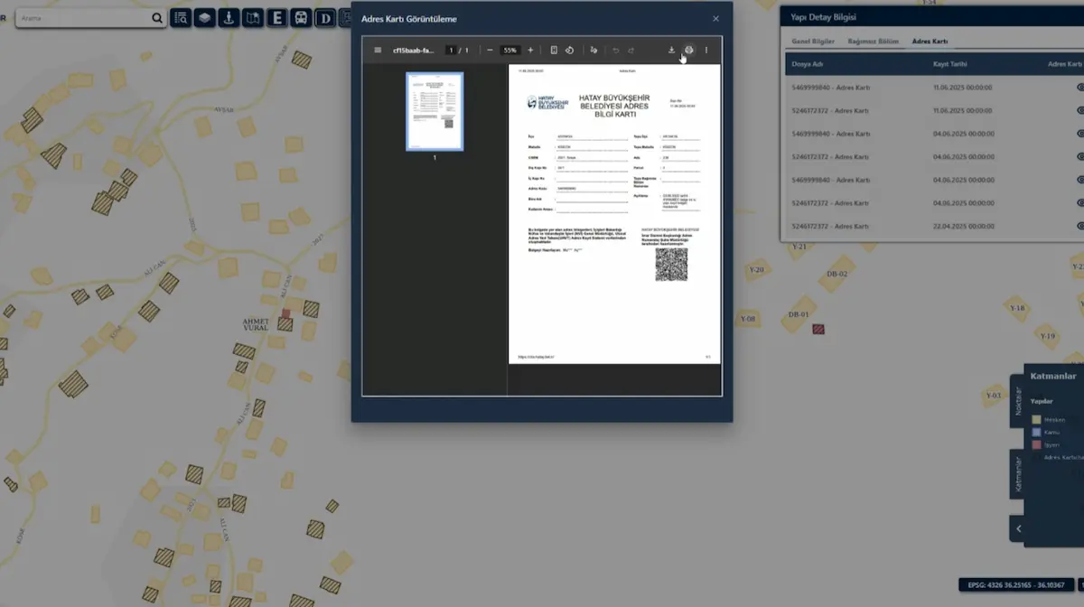Open the layers tool in map toolbar

[x=205, y=17]
